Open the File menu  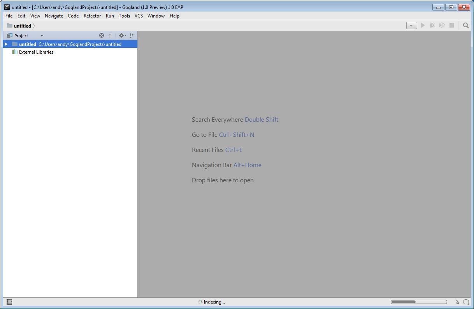coord(9,16)
